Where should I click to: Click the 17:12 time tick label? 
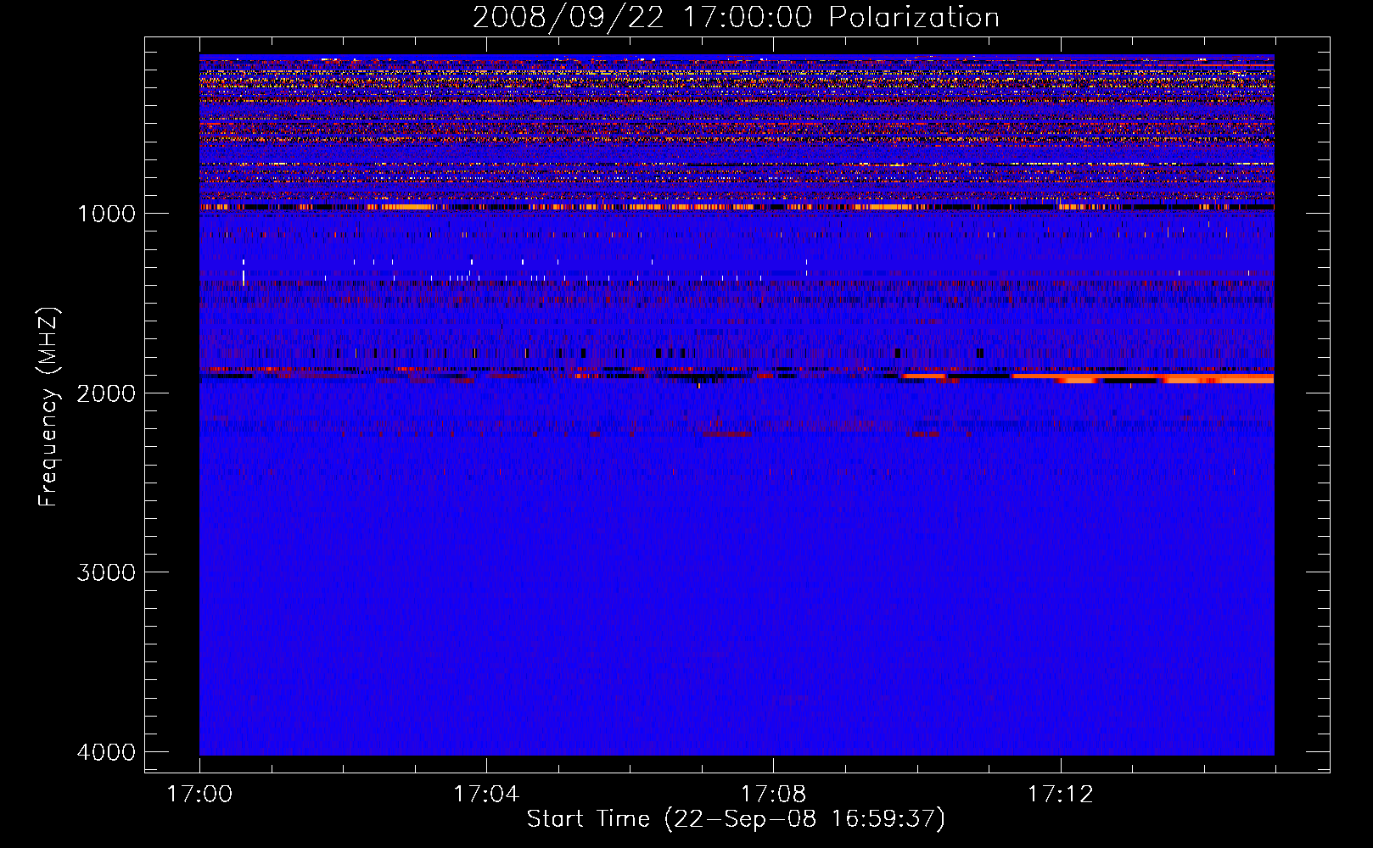tap(1060, 794)
